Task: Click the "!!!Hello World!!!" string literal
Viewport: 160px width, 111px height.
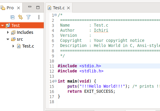Action: tap(102, 86)
